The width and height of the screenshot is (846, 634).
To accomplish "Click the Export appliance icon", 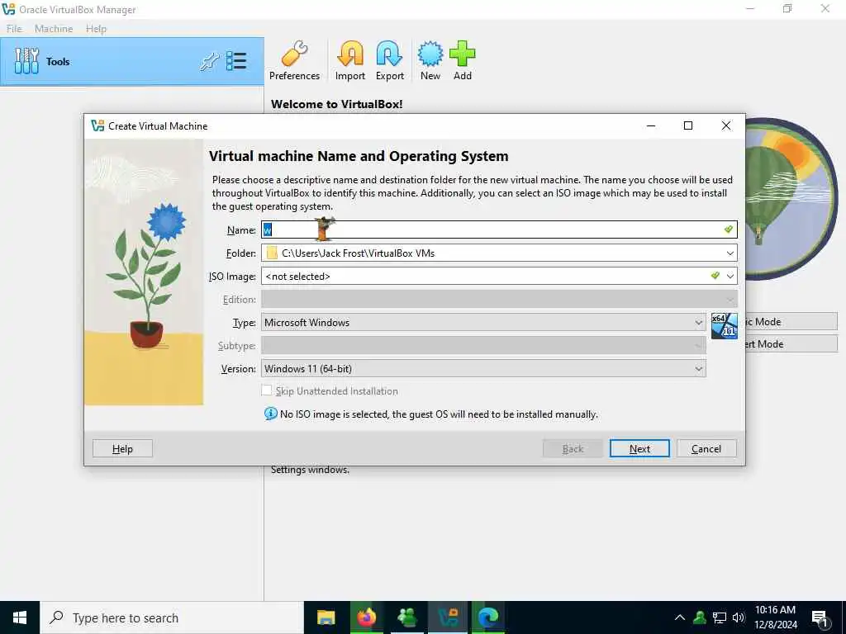I will [390, 60].
